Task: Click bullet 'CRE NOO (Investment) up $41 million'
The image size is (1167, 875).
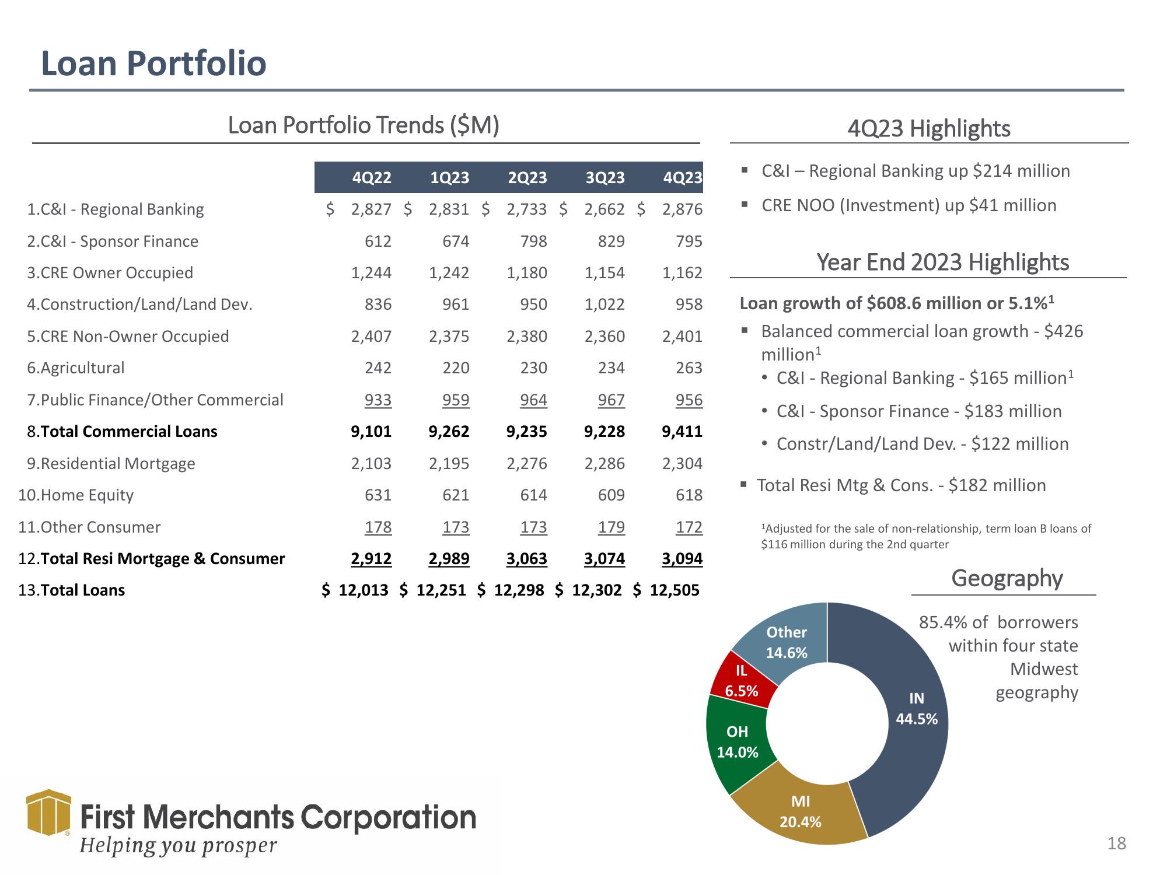Action: (909, 205)
